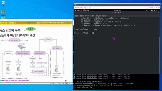Open the 검색(S) menu in terminal
Viewport: 162px width, 91px height.
click(92, 16)
